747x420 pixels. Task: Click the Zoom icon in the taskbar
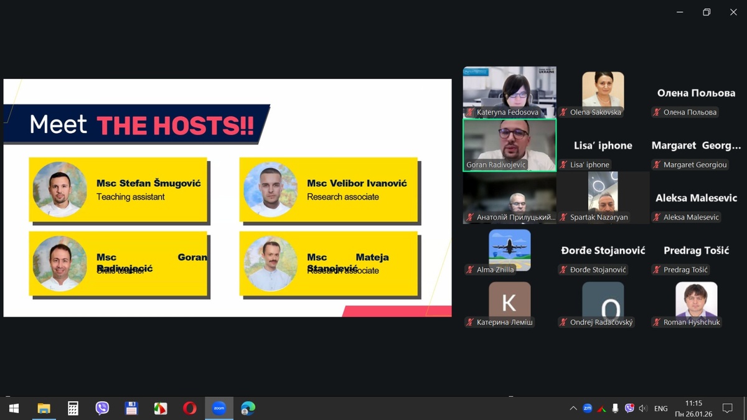(x=218, y=408)
